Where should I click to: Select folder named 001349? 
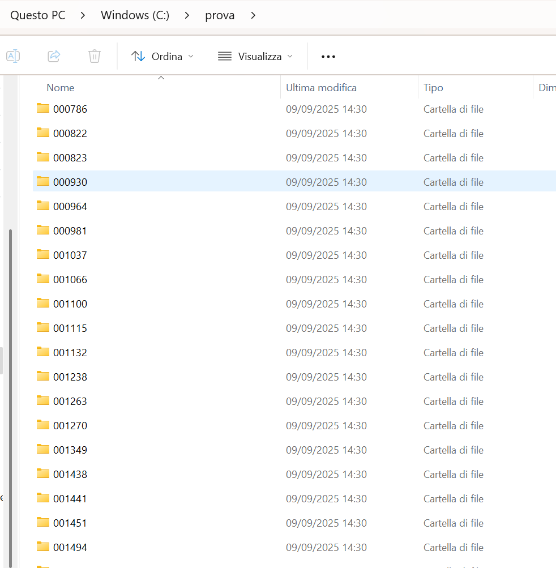click(x=70, y=450)
